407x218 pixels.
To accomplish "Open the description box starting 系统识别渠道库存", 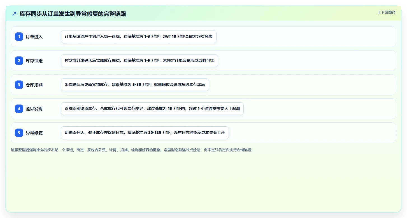I will (152, 109).
